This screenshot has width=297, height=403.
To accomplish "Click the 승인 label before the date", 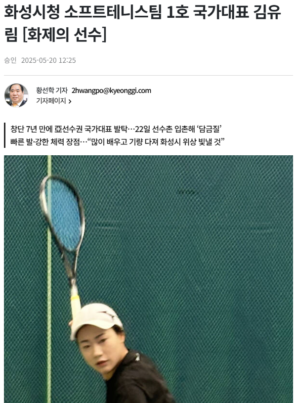I will [x=10, y=60].
